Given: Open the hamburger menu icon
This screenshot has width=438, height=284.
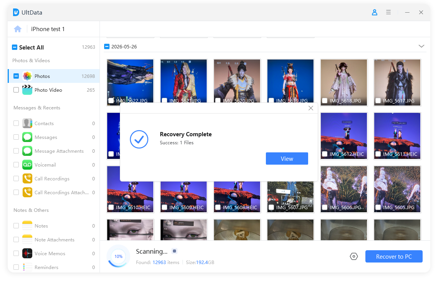Looking at the screenshot, I should (388, 12).
